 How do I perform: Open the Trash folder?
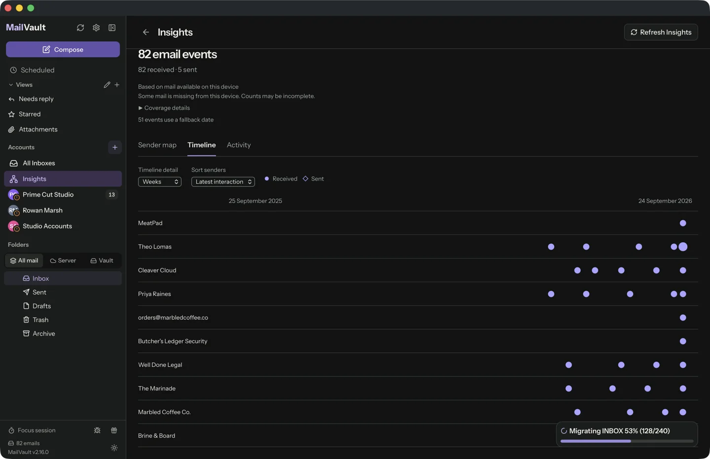coord(63,320)
